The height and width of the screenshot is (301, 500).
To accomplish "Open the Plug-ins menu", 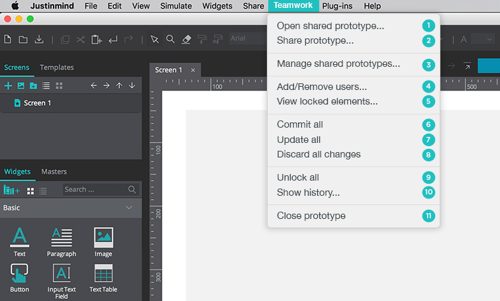I will 337,6.
